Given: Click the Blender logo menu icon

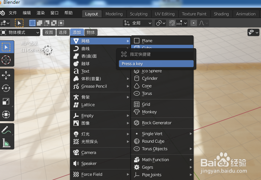Looking at the screenshot, I should 3,13.
